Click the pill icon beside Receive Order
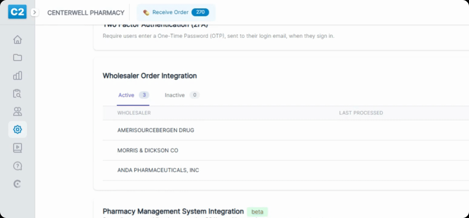469x218 pixels. pyautogui.click(x=146, y=12)
